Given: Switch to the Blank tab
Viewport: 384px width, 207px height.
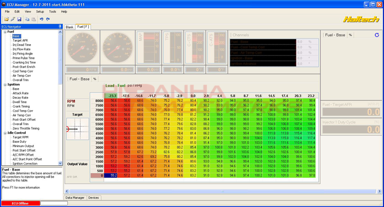Looking at the screenshot, I should (x=70, y=27).
